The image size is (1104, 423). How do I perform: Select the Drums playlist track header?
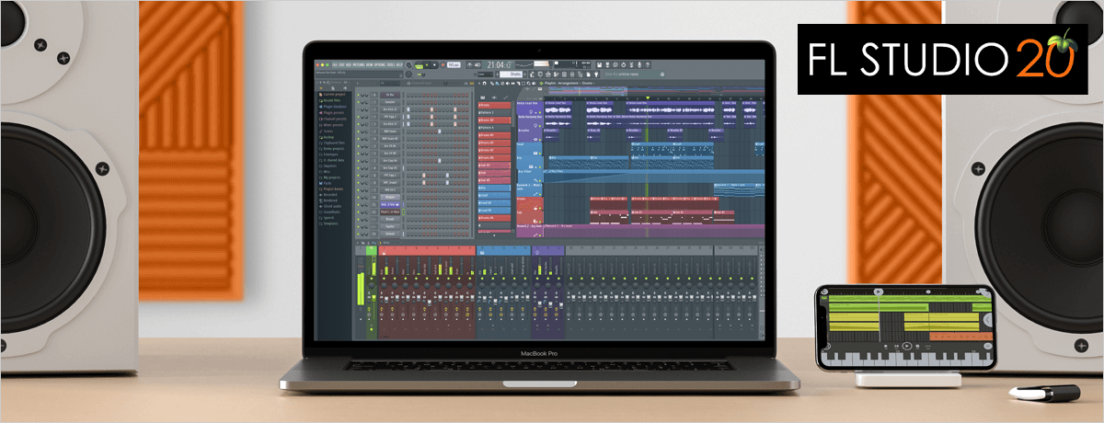(x=529, y=203)
